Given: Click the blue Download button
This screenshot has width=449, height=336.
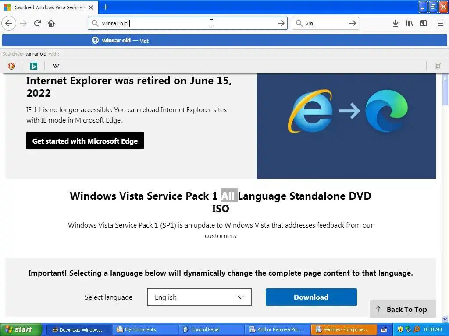Looking at the screenshot, I should click(x=311, y=297).
